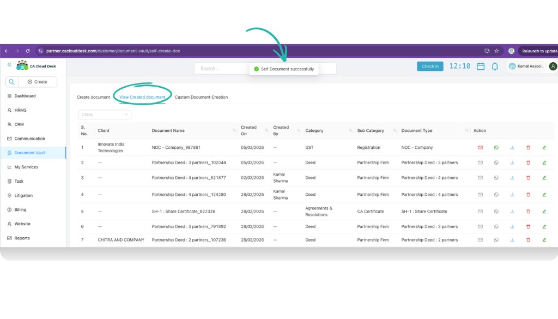Click the search magnifier icon in sidebar

11,81
